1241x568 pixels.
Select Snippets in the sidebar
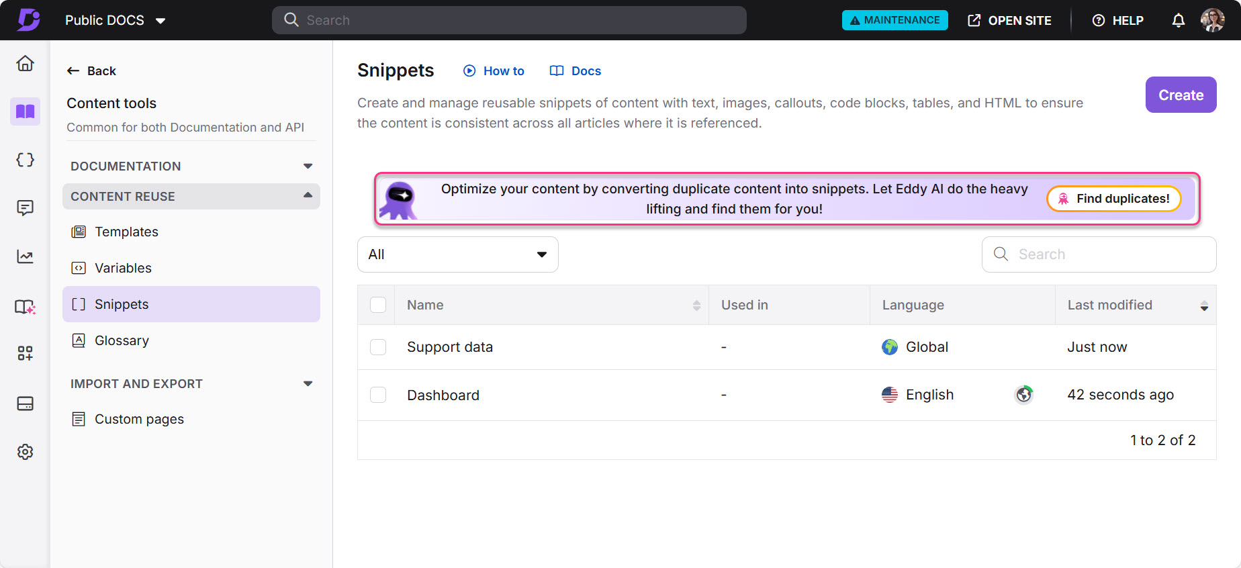coord(191,304)
